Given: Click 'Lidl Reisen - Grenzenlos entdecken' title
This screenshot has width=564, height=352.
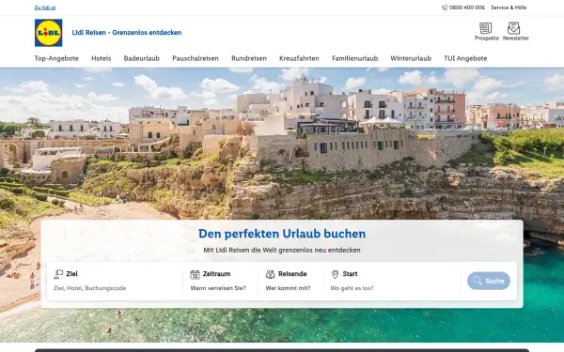Looking at the screenshot, I should coord(127,33).
